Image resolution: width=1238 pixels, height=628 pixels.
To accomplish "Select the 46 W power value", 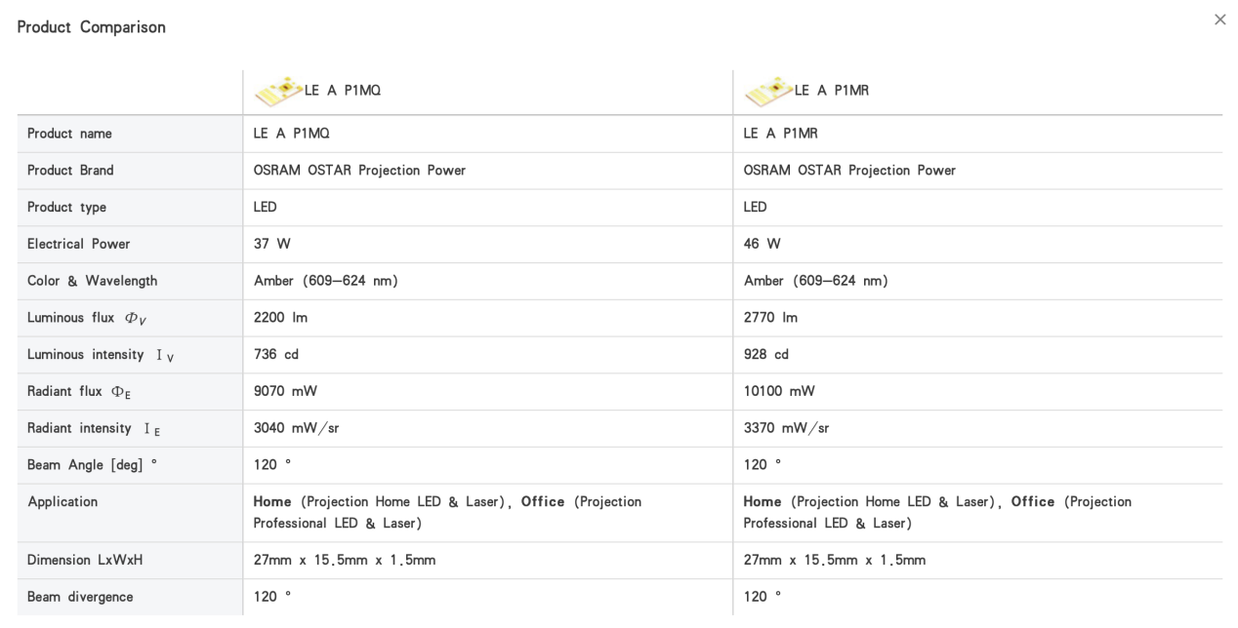I will click(x=762, y=244).
